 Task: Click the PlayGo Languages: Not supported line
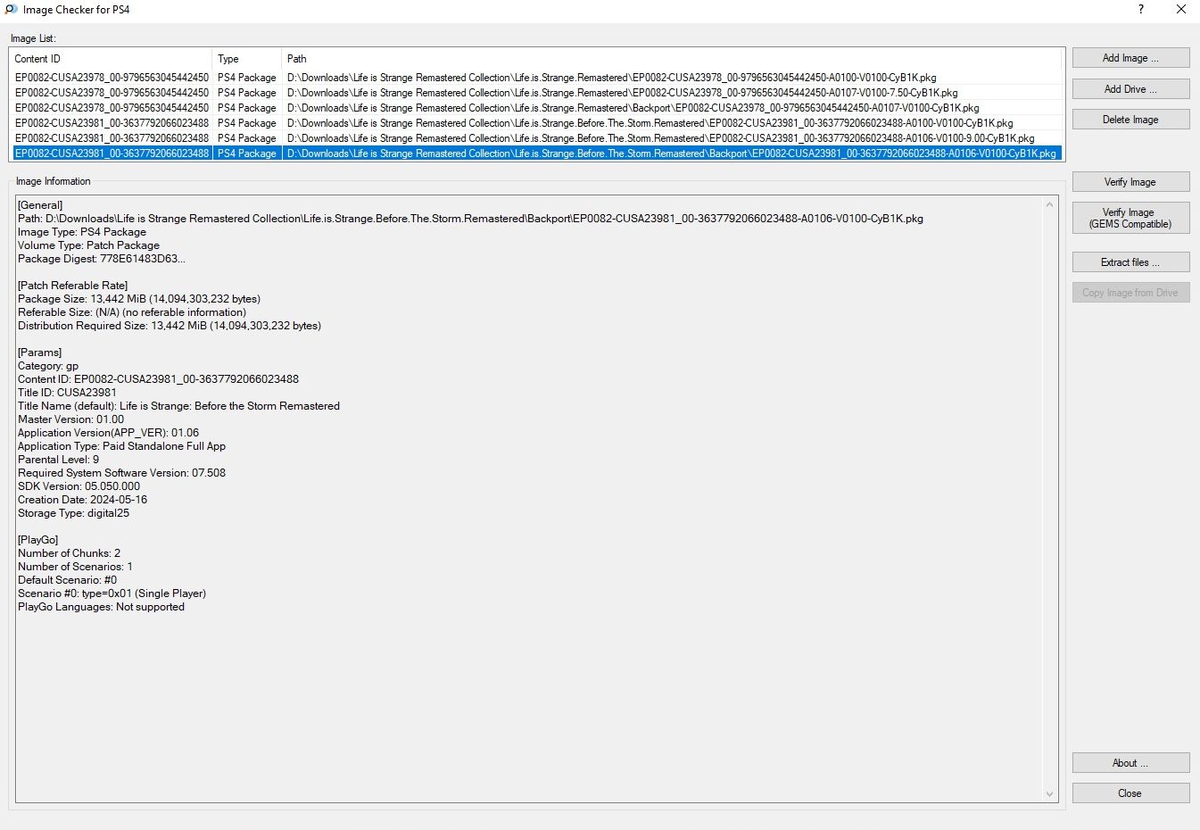[x=101, y=607]
